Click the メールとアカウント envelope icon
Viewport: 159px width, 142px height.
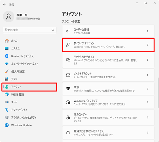(x=68, y=75)
